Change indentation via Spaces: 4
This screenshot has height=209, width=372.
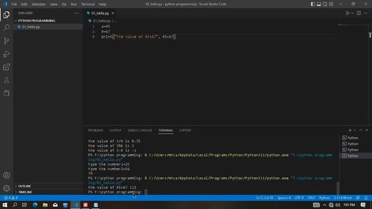pyautogui.click(x=284, y=197)
